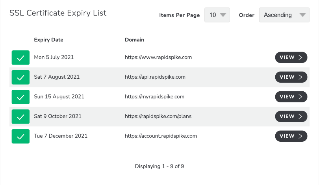Click green checkmark beside Sat 9 October 2021
The height and width of the screenshot is (185, 319).
[20, 117]
